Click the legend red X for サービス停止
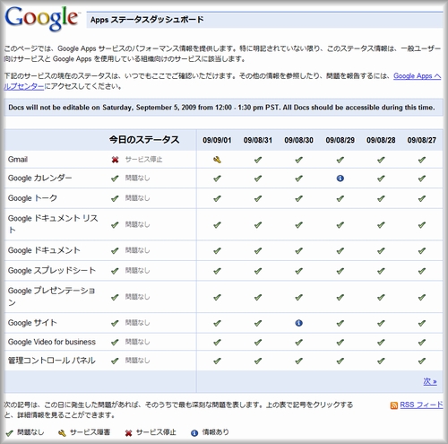448x444 pixels. pyautogui.click(x=128, y=433)
